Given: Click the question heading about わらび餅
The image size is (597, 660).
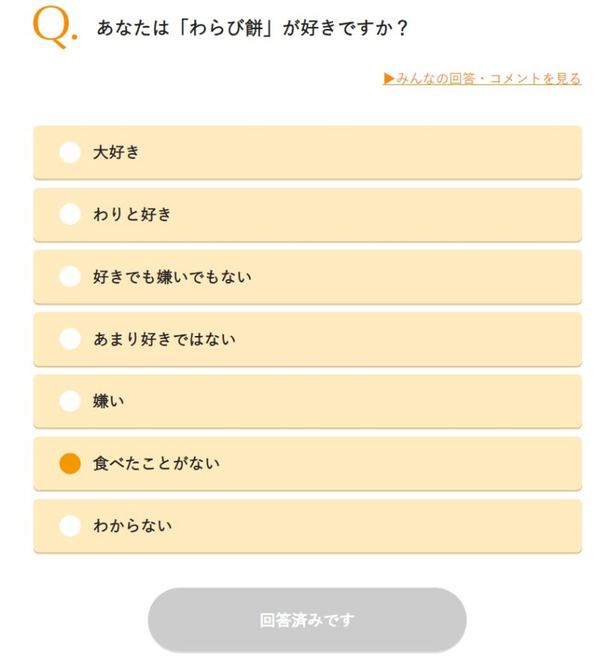Looking at the screenshot, I should click(x=252, y=28).
